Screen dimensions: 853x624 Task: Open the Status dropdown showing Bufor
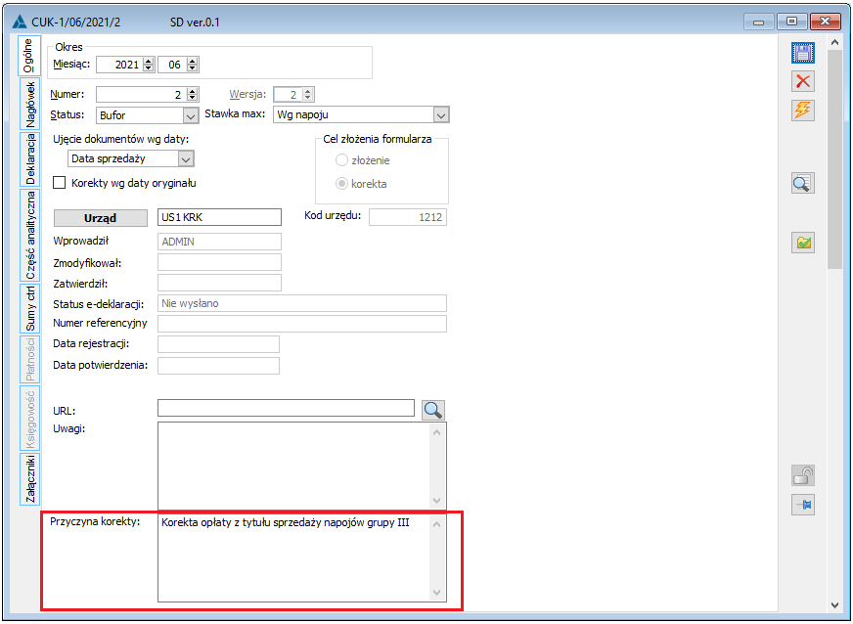click(190, 115)
